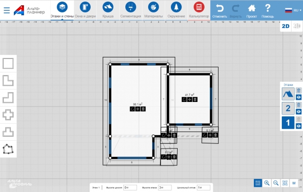This screenshot has width=303, height=192.
Task: Pick the custom polygon shape tool
Action: 8,149
